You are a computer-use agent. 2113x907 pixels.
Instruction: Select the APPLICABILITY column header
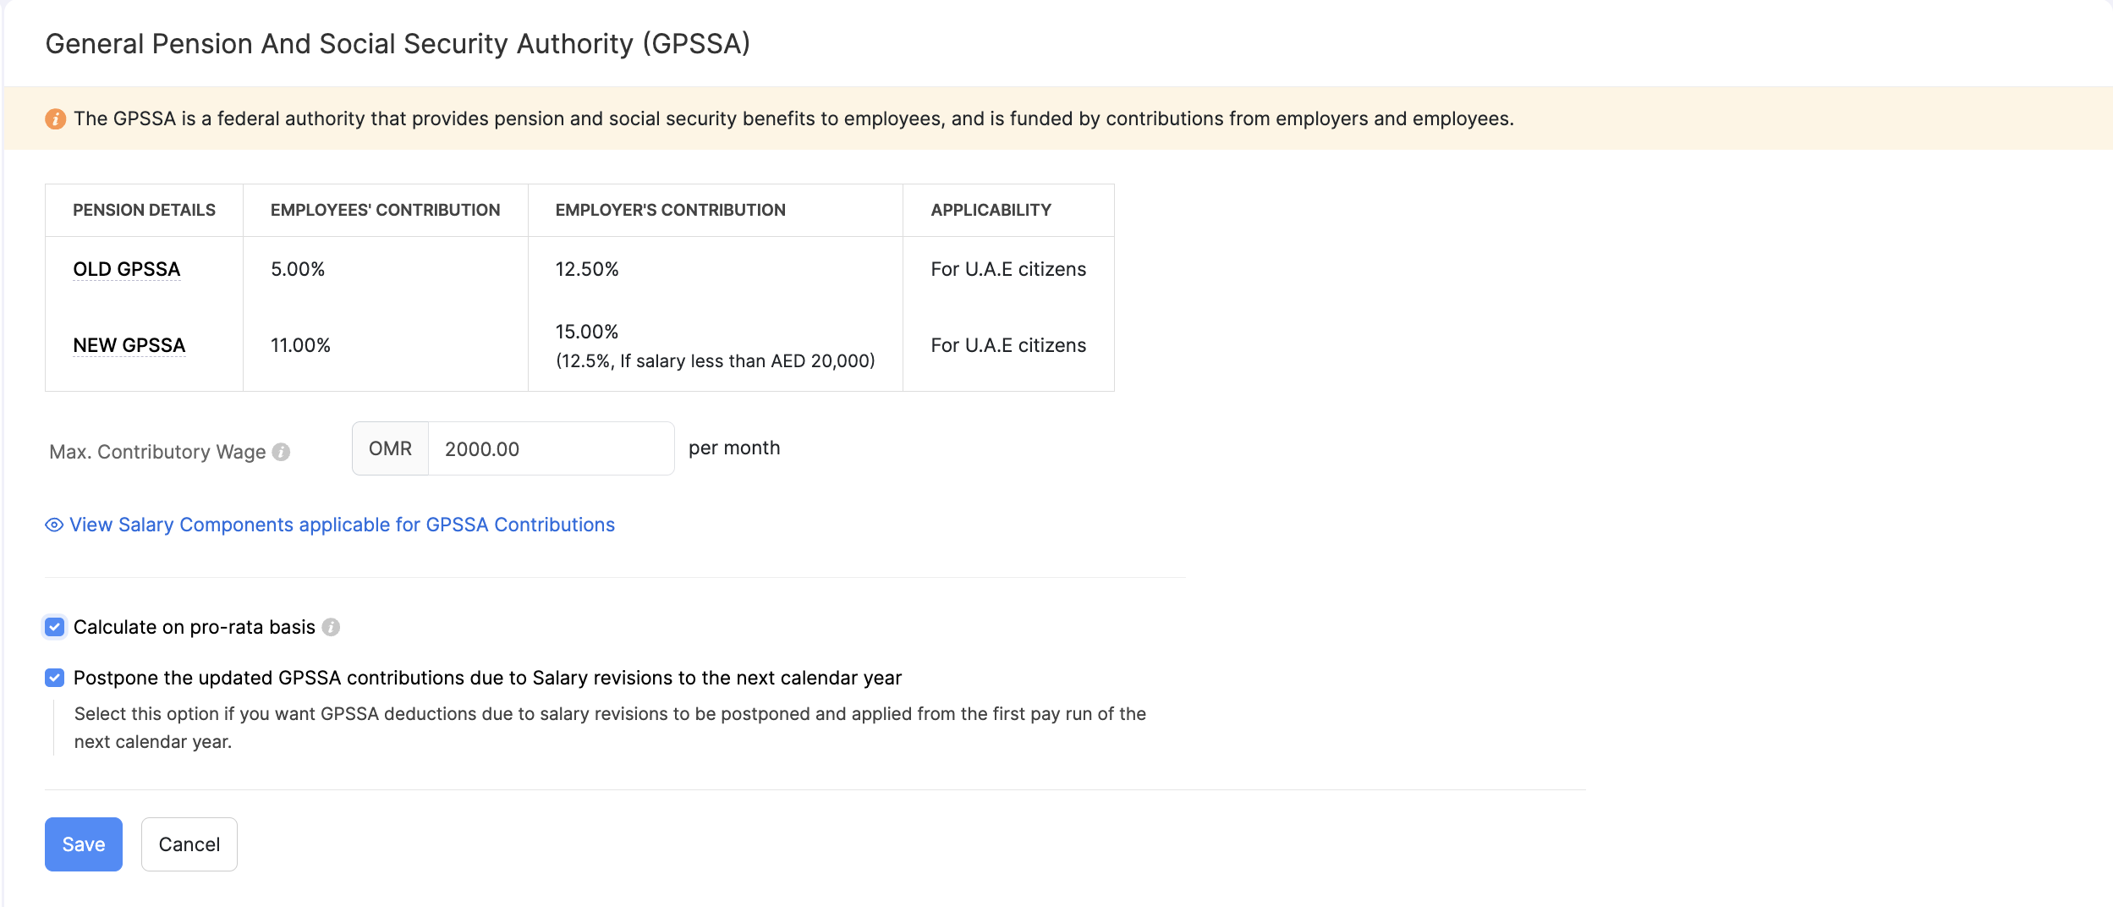pos(991,210)
